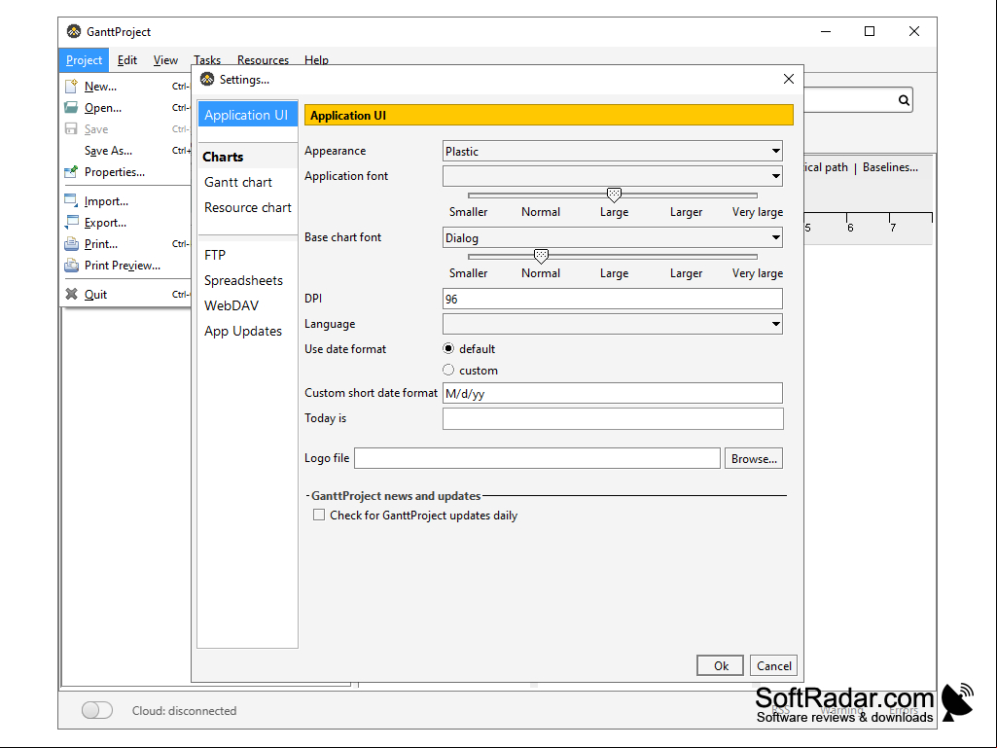Click the Quit cross icon in Project menu

[x=71, y=294]
